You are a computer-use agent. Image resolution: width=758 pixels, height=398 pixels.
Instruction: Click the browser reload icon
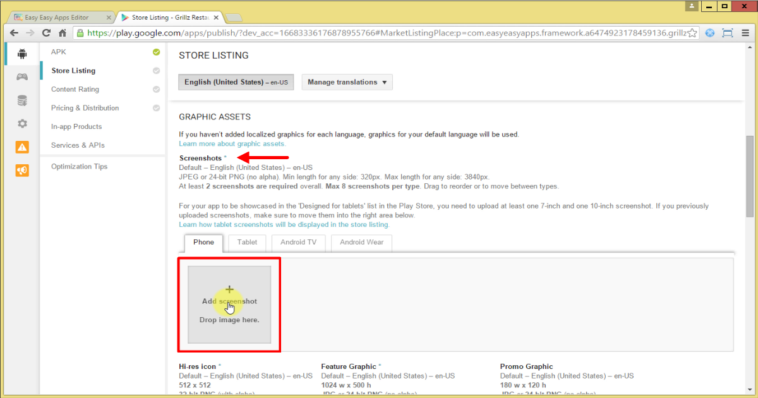point(46,33)
